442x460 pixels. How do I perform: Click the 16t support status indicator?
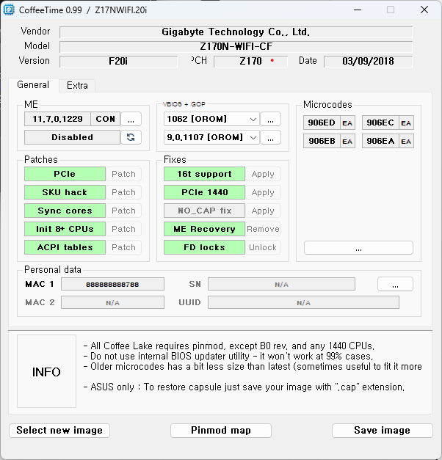[x=204, y=174]
